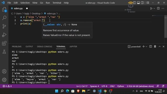Image resolution: width=167 pixels, height=94 pixels.
Task: Toggle the primary side bar layout icon
Action: (x=135, y=3)
